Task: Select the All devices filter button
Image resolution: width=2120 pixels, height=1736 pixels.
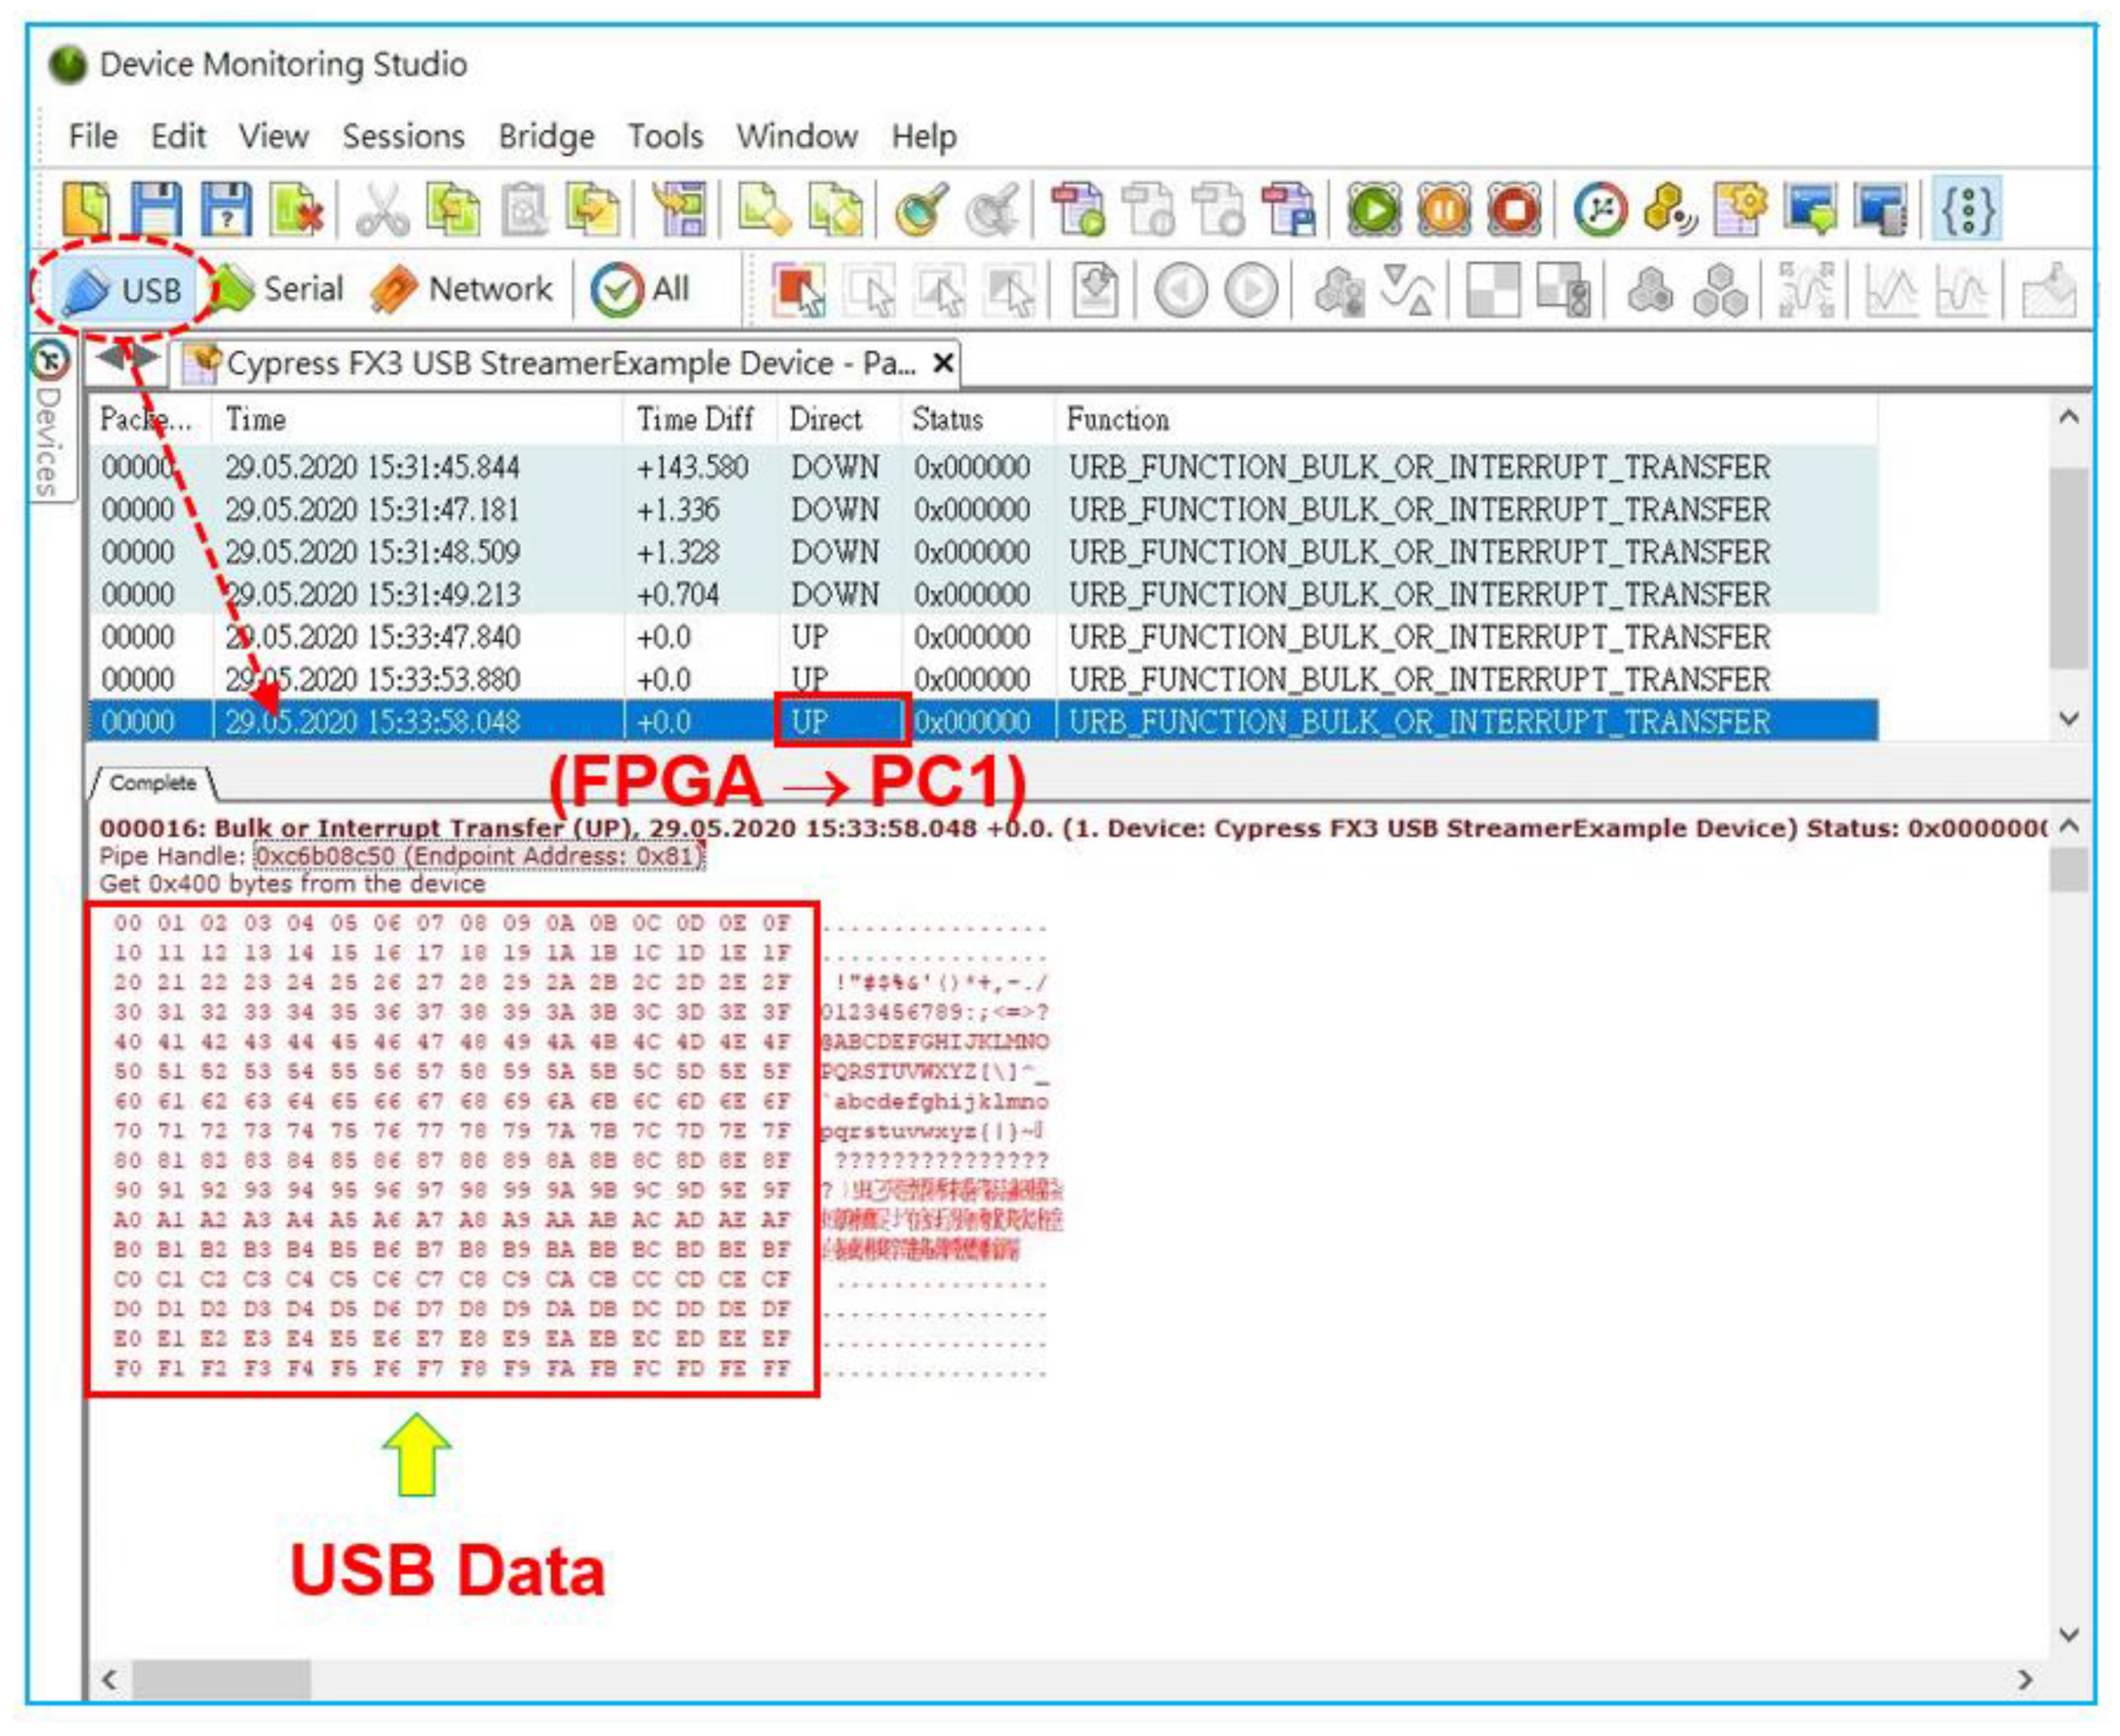Action: 641,290
